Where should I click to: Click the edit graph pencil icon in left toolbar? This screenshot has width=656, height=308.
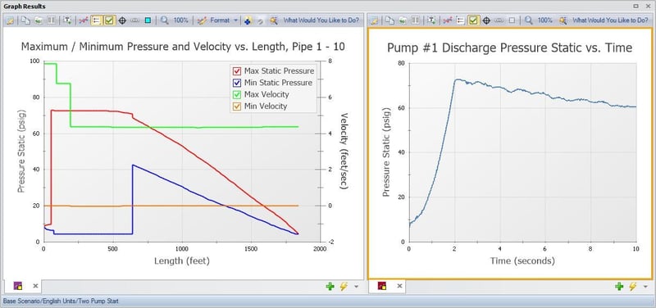(x=10, y=20)
